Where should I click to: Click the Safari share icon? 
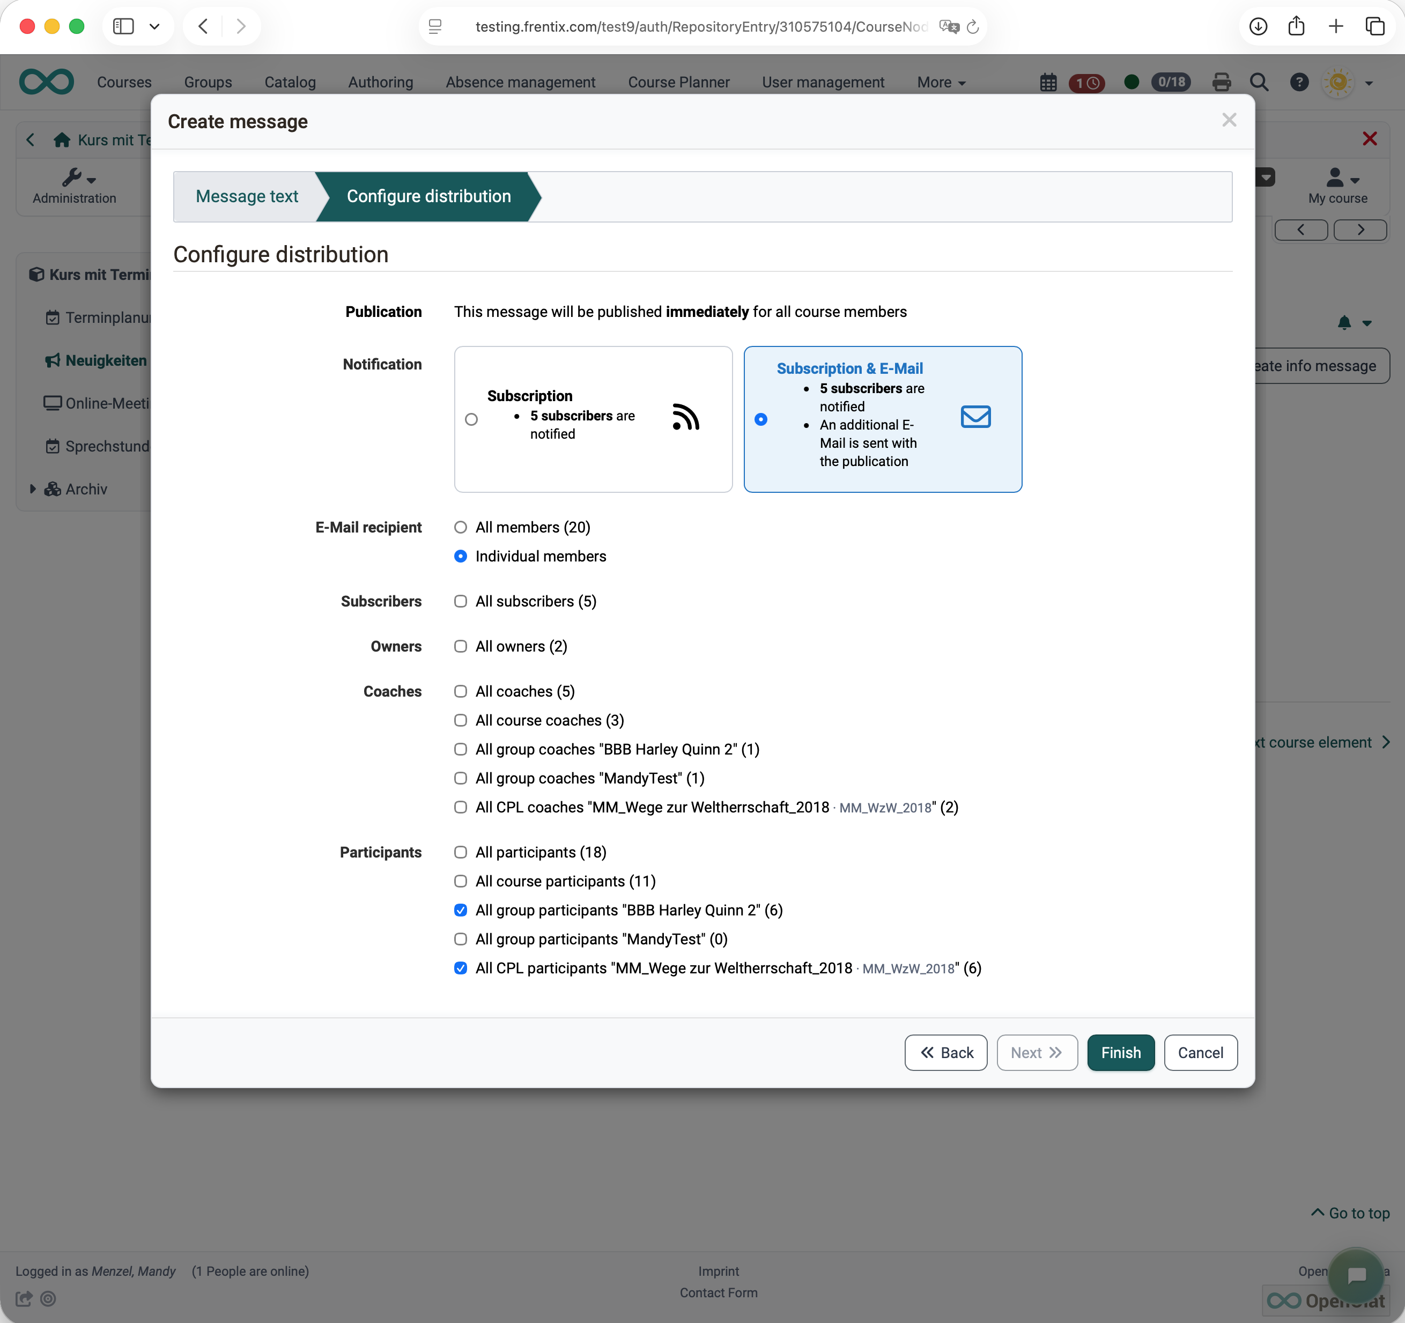pyautogui.click(x=1296, y=27)
